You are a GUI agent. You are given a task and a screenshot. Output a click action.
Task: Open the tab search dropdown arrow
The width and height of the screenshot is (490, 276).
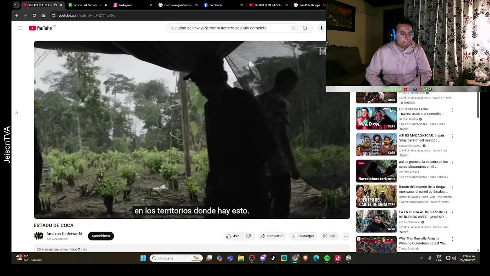(x=16, y=5)
